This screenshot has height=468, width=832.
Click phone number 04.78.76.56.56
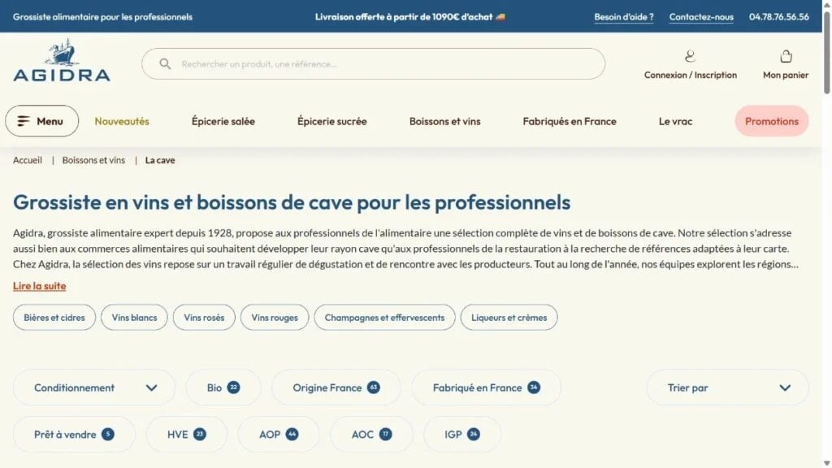tap(779, 17)
